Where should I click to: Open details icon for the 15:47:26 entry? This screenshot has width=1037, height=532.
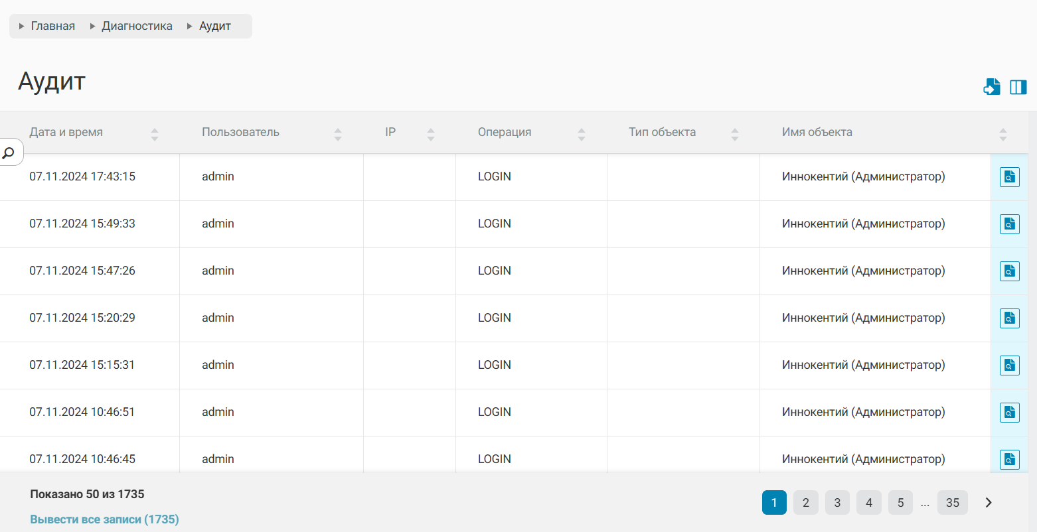click(x=1009, y=271)
